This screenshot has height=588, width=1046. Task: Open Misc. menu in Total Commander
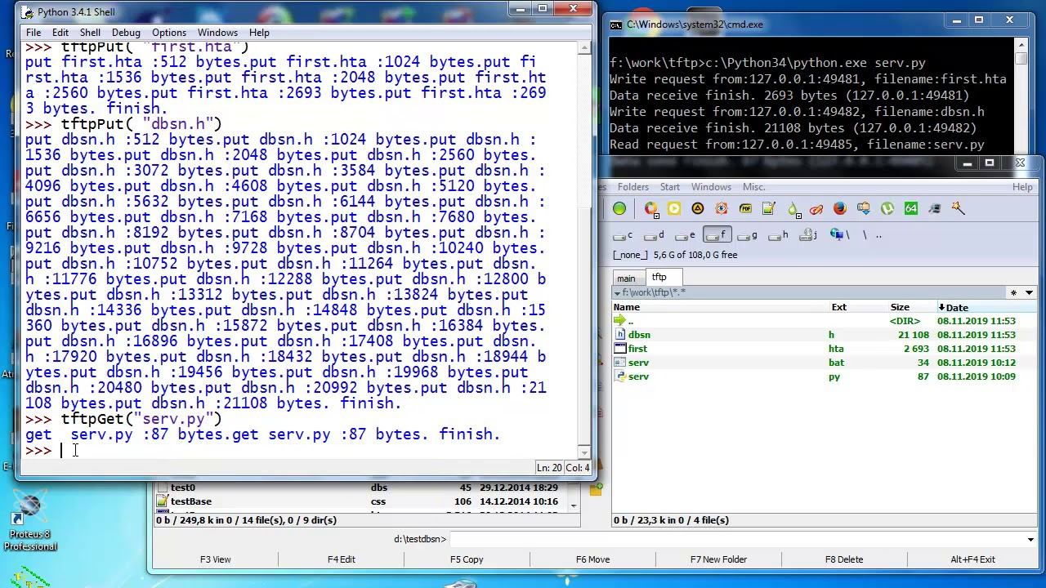(753, 187)
